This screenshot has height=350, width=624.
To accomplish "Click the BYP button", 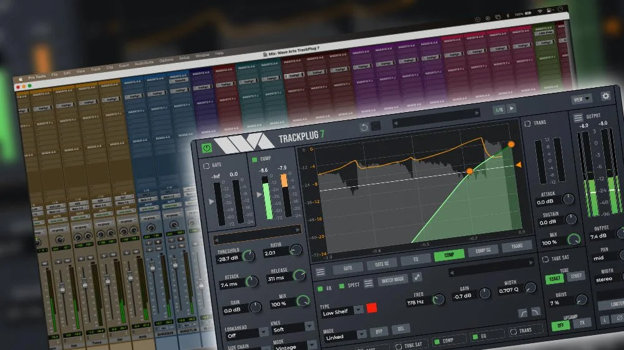I will [x=379, y=331].
